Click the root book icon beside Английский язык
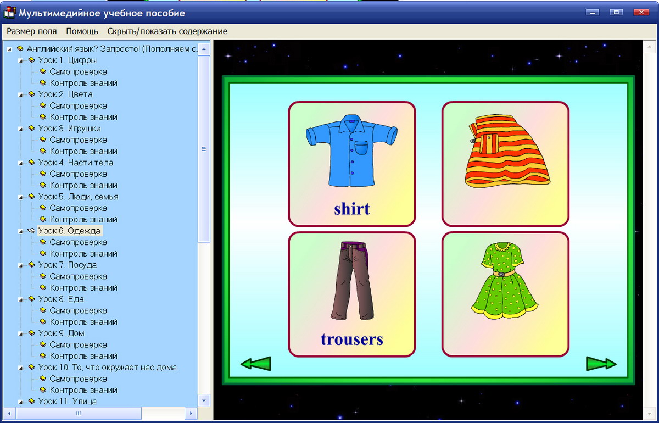The width and height of the screenshot is (659, 423). coord(20,49)
